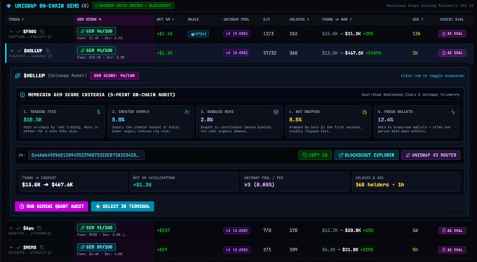Open Uniswap V3 Router button
This screenshot has height=262, width=477.
[x=431, y=155]
